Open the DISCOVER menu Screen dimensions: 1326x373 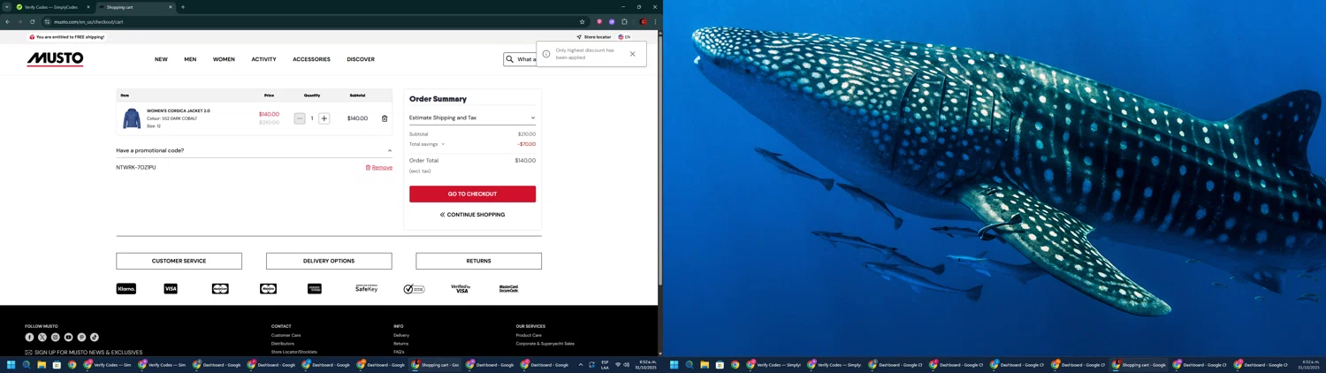tap(361, 59)
